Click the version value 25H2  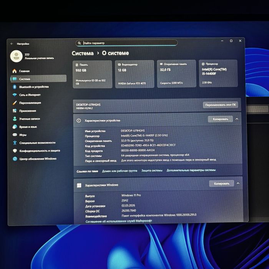[x=125, y=200]
